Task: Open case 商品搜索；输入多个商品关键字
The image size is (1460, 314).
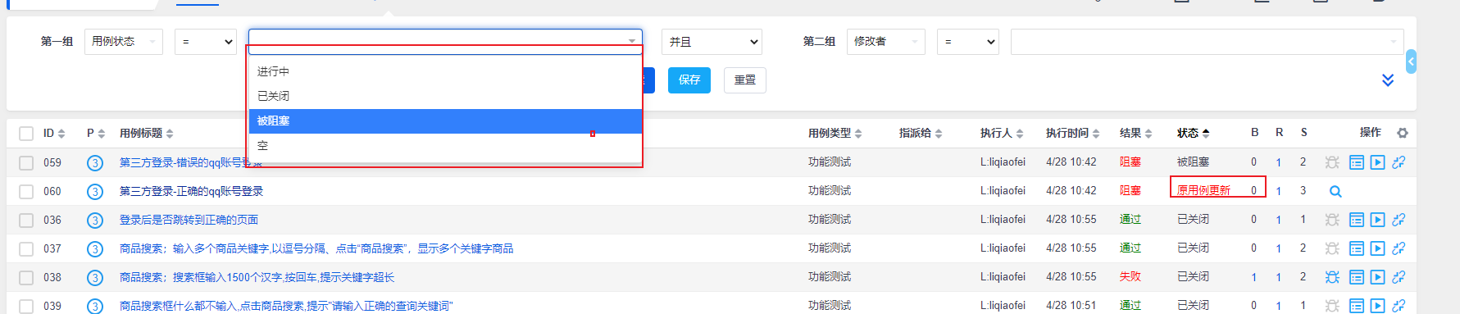Action: pyautogui.click(x=316, y=248)
